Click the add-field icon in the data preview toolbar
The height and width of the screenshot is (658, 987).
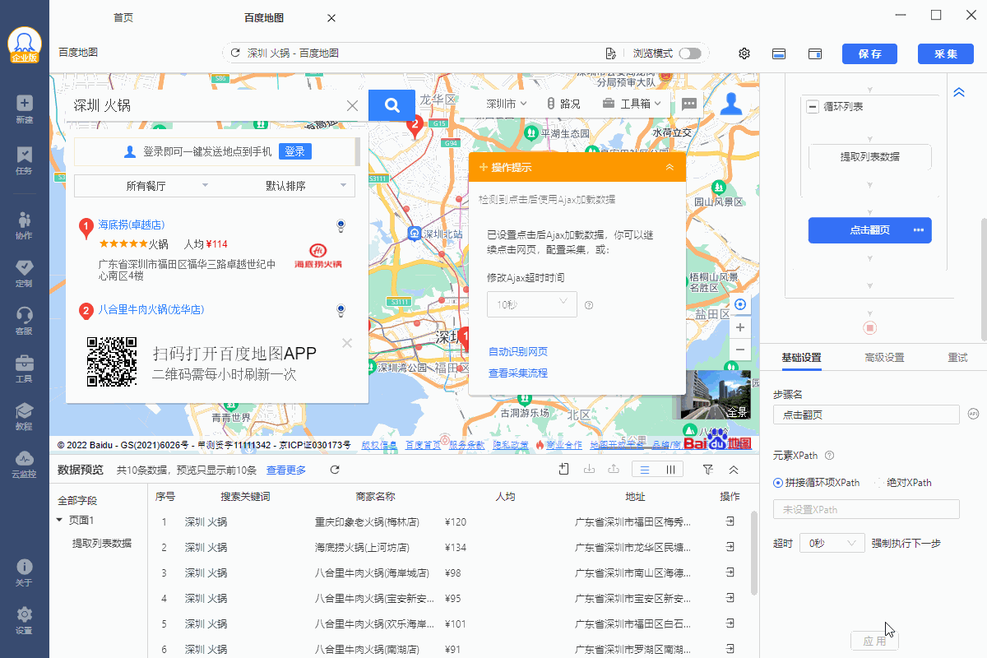(x=563, y=470)
